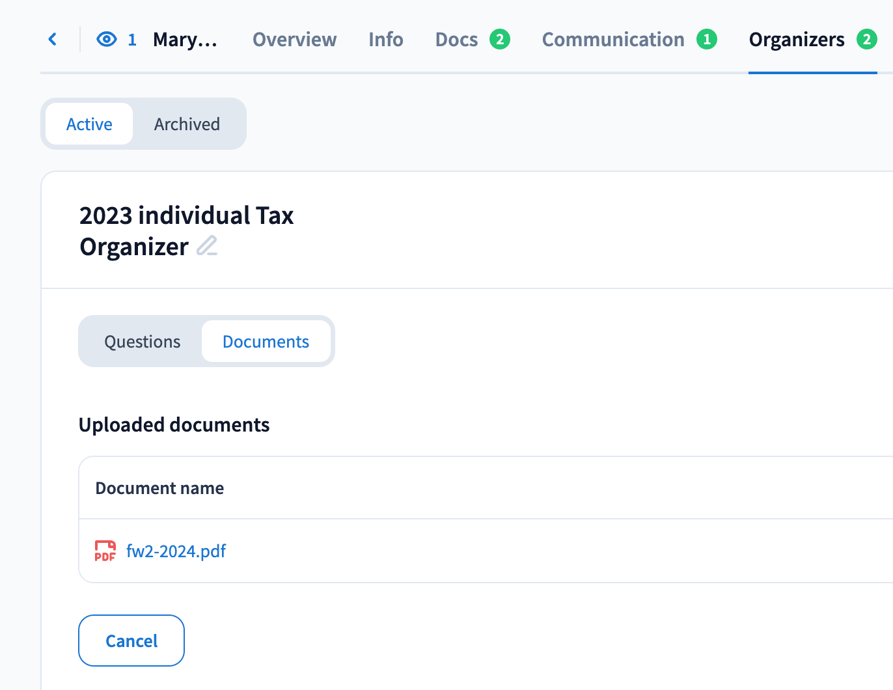This screenshot has width=893, height=690.
Task: Click the pencil icon to rename organizer
Action: [207, 246]
